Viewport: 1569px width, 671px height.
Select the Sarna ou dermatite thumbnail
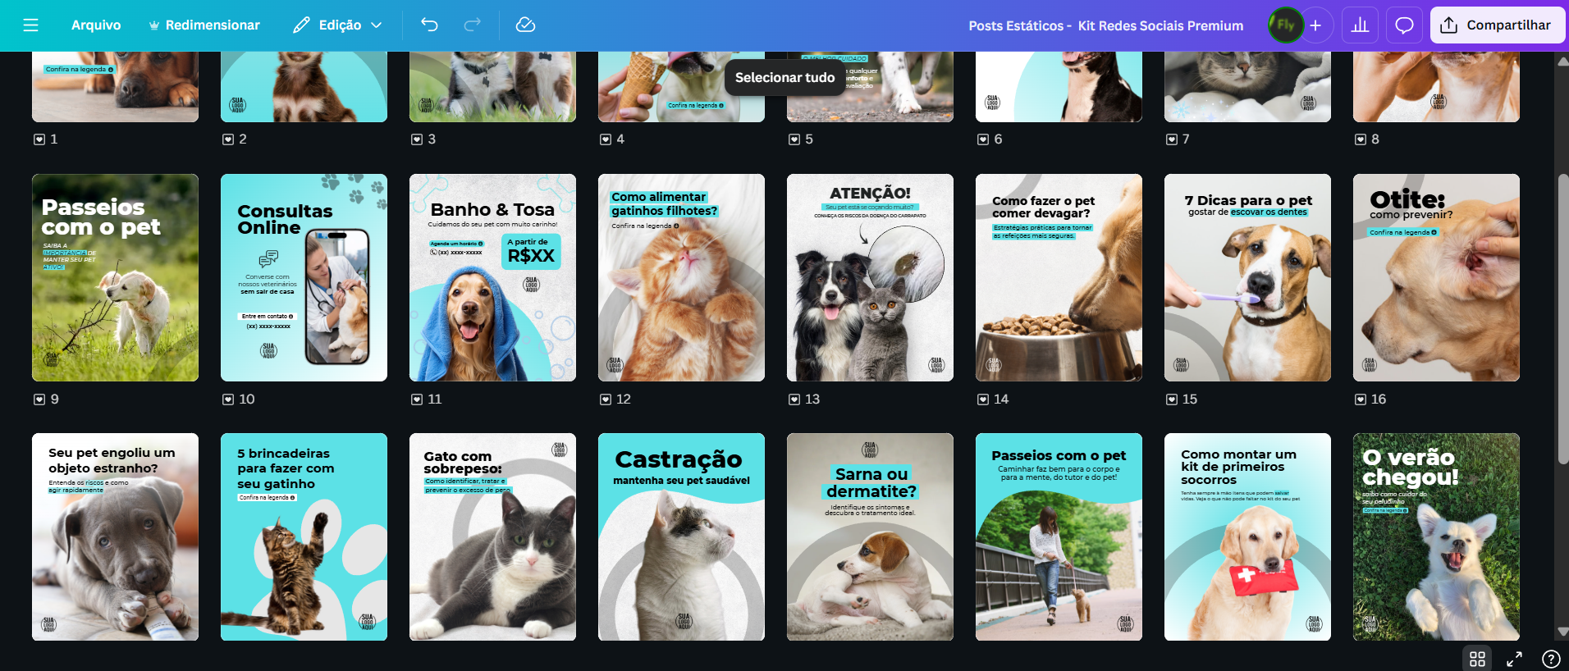pos(870,536)
